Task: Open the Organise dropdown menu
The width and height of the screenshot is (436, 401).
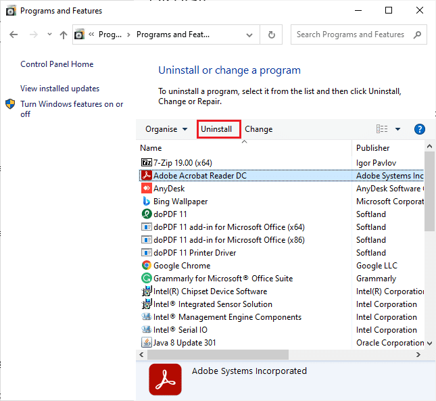Action: [x=166, y=129]
